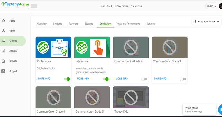The image size is (222, 117).
Task: Open the chat bubble widget icon
Action: click(220, 110)
